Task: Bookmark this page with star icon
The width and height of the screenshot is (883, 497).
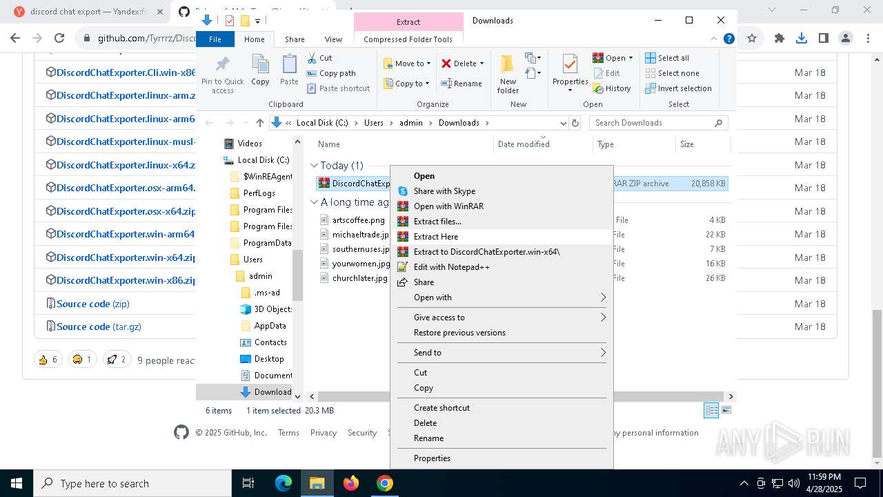Action: [752, 39]
